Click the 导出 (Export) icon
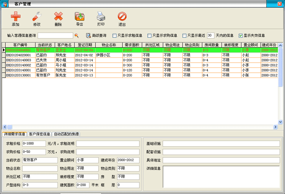Screen dimensions: 285x194 (79, 17)
